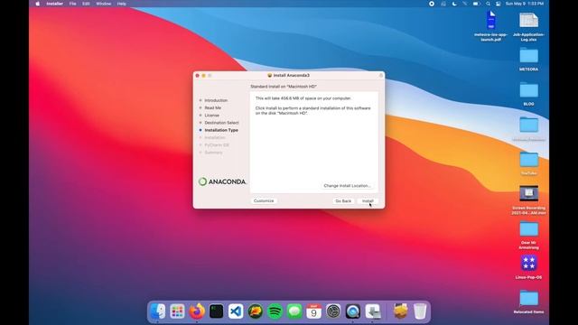This screenshot has height=325, width=578.
Task: Click the Anaconda logo in installer
Action: [x=222, y=181]
